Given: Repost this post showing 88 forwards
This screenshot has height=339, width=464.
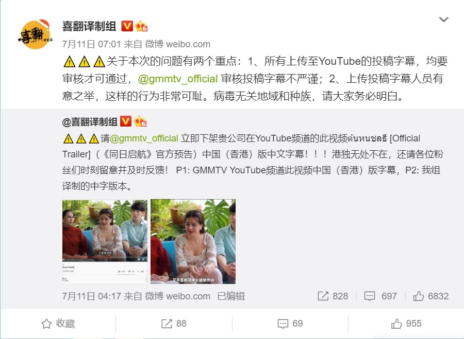Looking at the screenshot, I should 174,324.
